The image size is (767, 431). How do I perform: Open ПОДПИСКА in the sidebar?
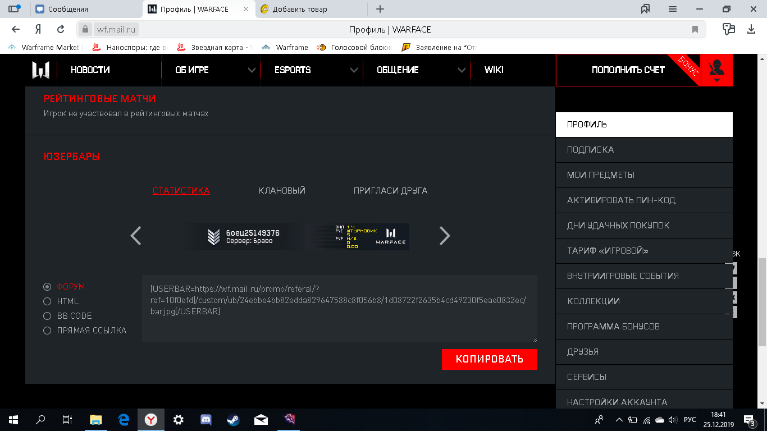click(x=644, y=150)
